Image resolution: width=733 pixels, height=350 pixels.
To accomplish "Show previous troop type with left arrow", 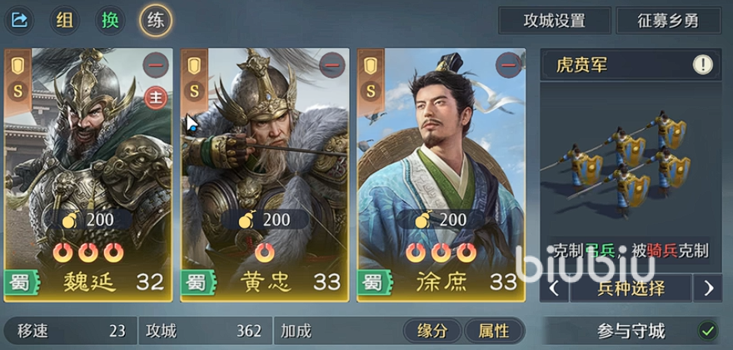I will pos(555,288).
